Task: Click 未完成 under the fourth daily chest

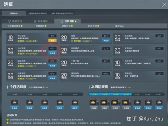Action: click(x=59, y=108)
